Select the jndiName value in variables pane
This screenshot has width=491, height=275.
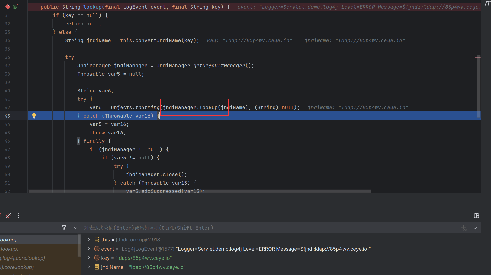157,267
